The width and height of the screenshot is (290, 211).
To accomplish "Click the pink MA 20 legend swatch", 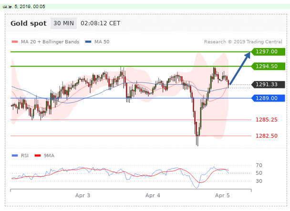I will coord(15,42).
